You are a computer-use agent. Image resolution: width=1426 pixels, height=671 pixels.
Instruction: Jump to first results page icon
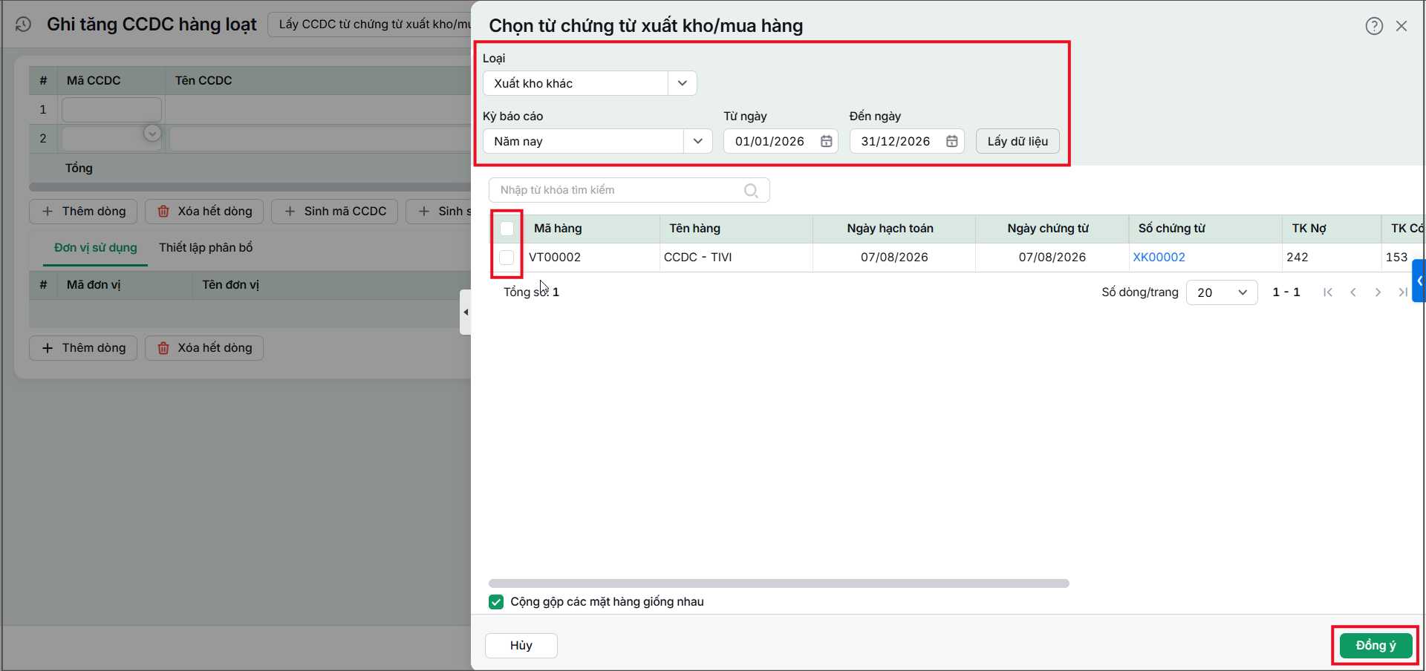click(x=1328, y=292)
